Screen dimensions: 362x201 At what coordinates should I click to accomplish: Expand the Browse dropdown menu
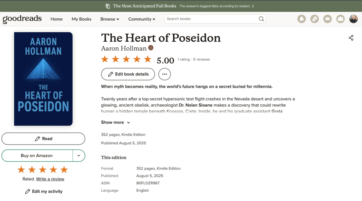pyautogui.click(x=110, y=19)
